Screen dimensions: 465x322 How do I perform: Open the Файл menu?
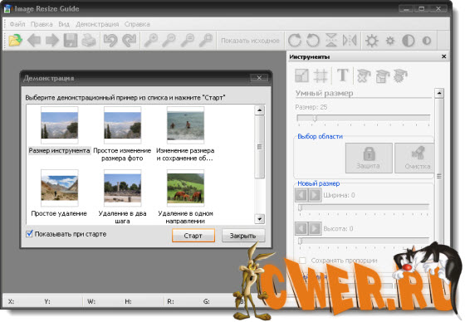(17, 24)
